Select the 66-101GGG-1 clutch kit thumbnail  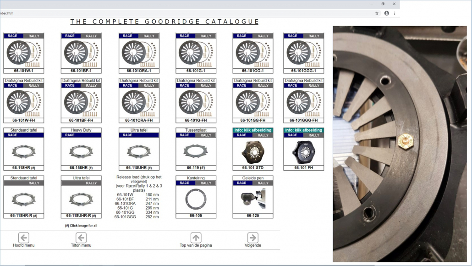[x=303, y=53]
